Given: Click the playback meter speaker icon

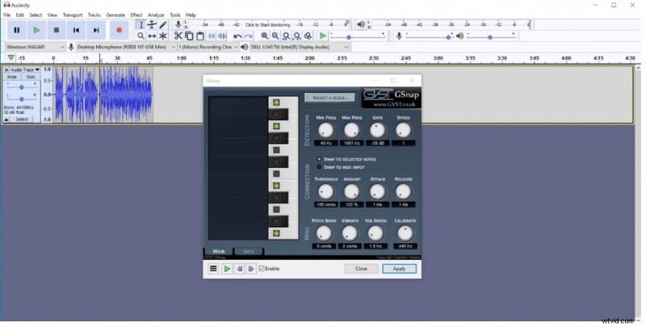Looking at the screenshot, I should (361, 25).
